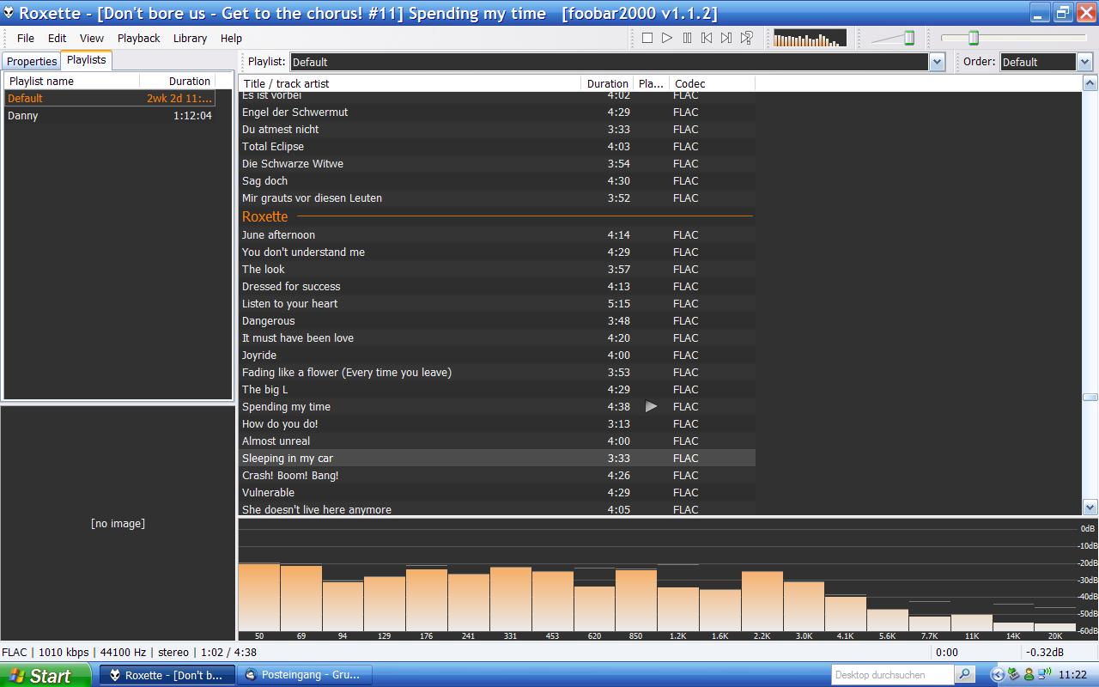1099x687 pixels.
Task: Open the Library menu
Action: [x=190, y=38]
